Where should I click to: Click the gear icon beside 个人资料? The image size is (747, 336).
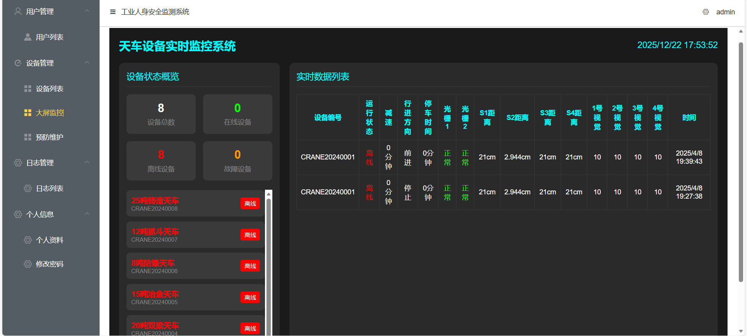click(x=28, y=240)
